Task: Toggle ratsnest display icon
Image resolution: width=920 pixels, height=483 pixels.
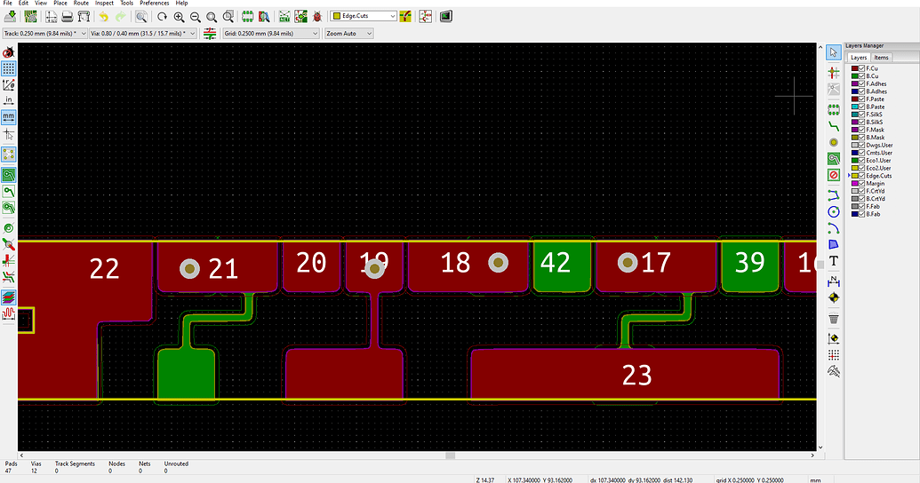Action: click(x=8, y=154)
